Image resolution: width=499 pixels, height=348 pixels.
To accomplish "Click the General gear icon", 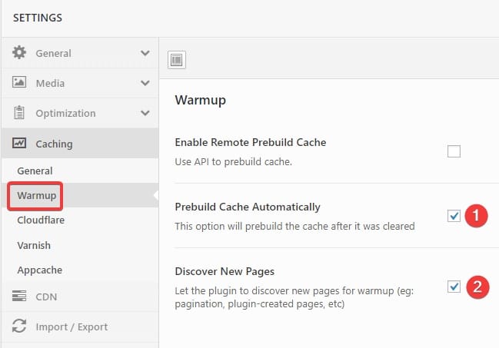I will pos(19,53).
